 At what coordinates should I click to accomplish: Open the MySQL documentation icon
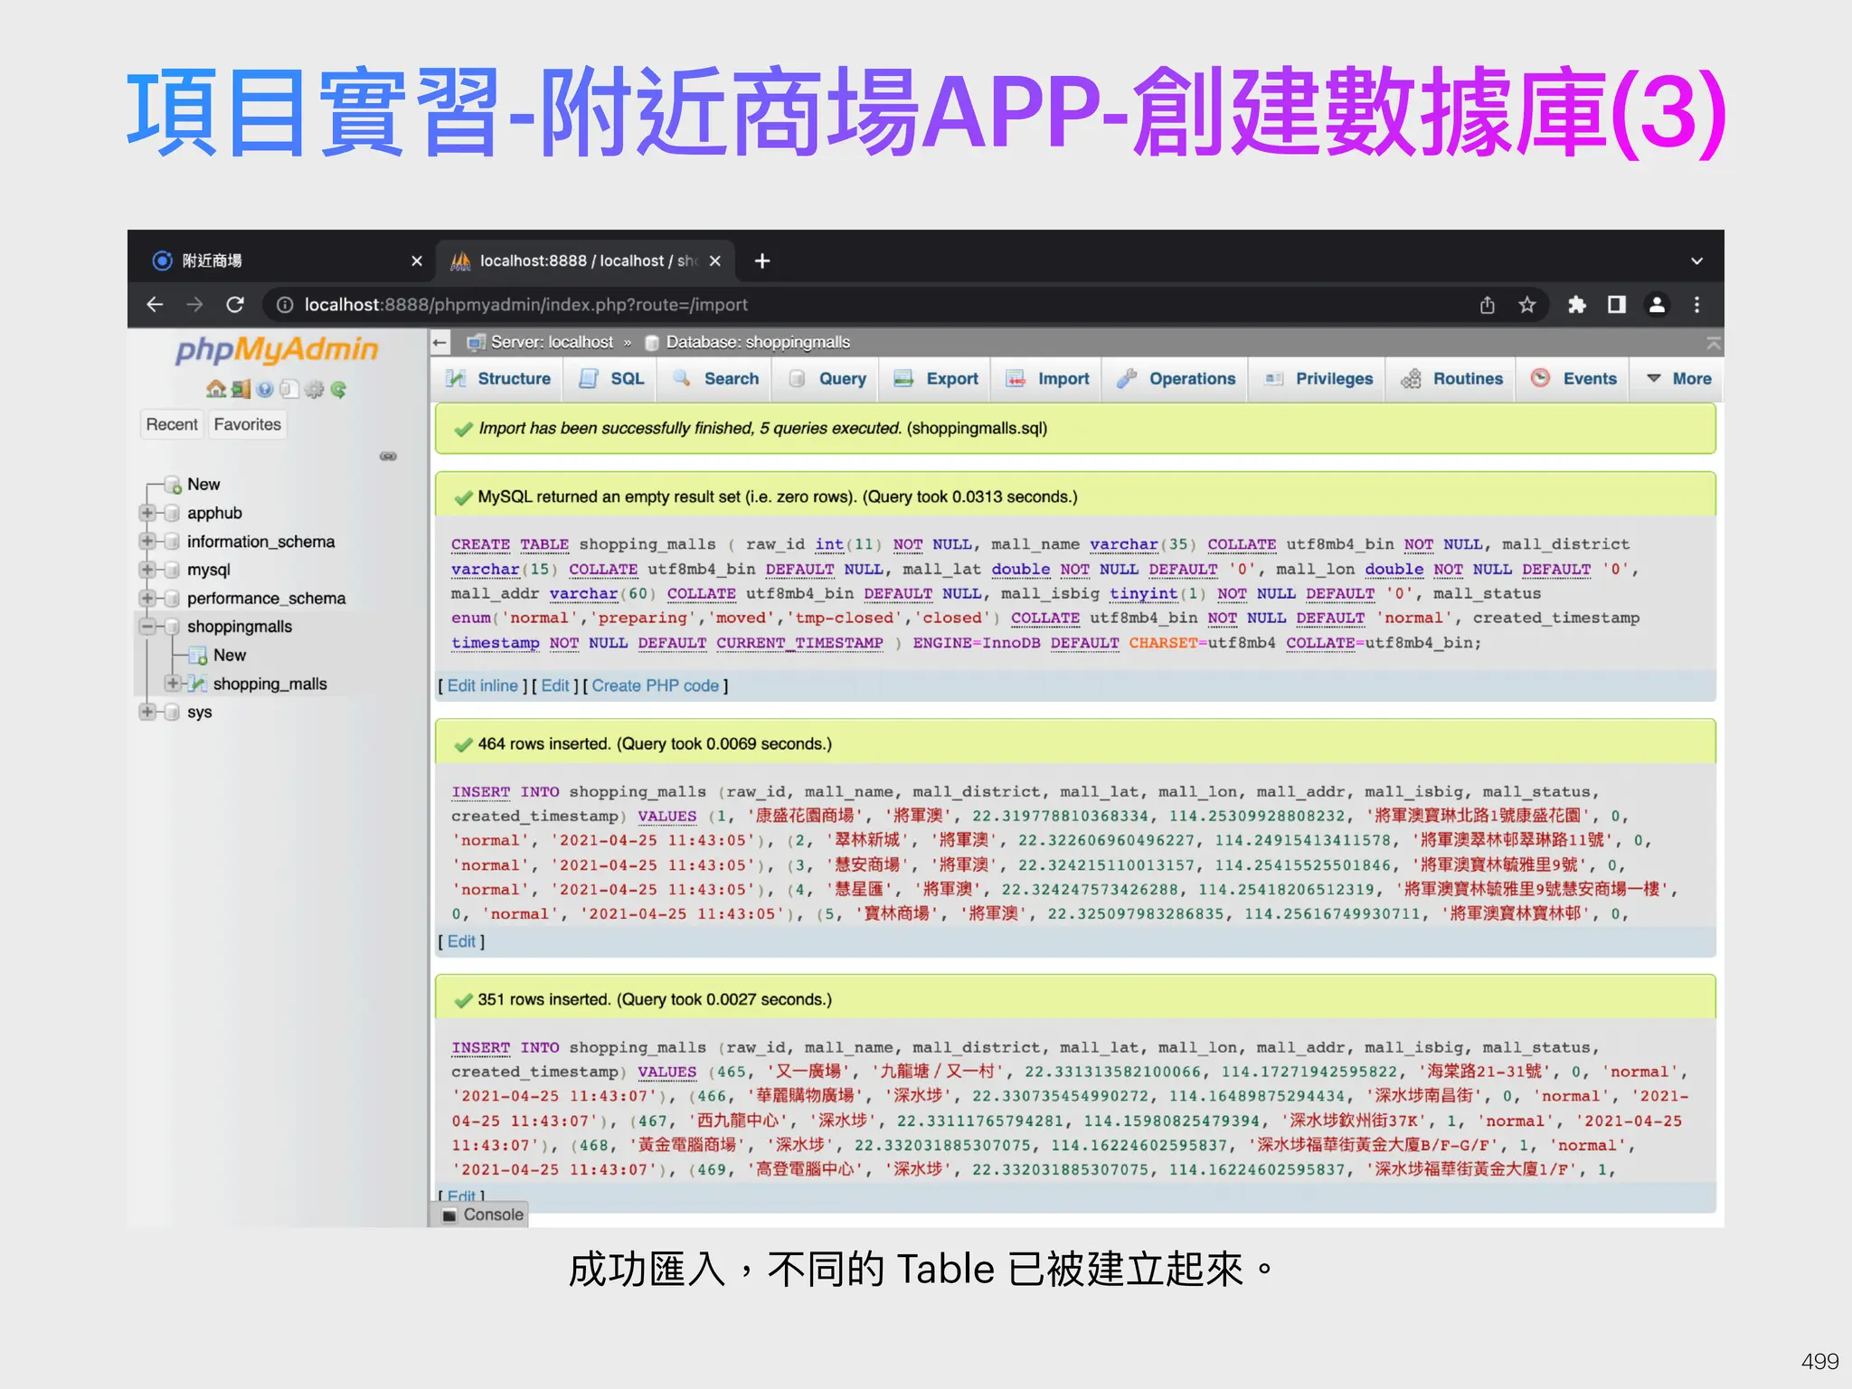(288, 390)
